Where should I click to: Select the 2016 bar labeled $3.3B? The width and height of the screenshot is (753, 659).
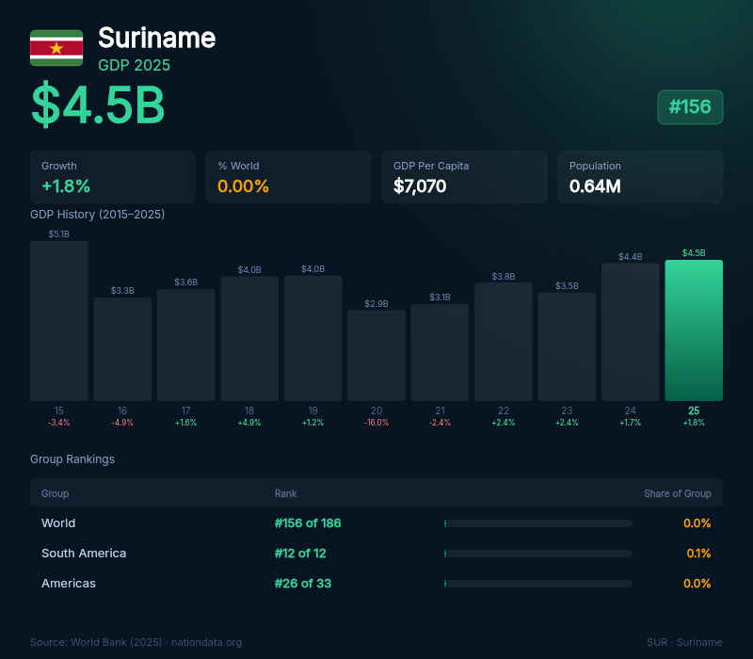tap(122, 349)
